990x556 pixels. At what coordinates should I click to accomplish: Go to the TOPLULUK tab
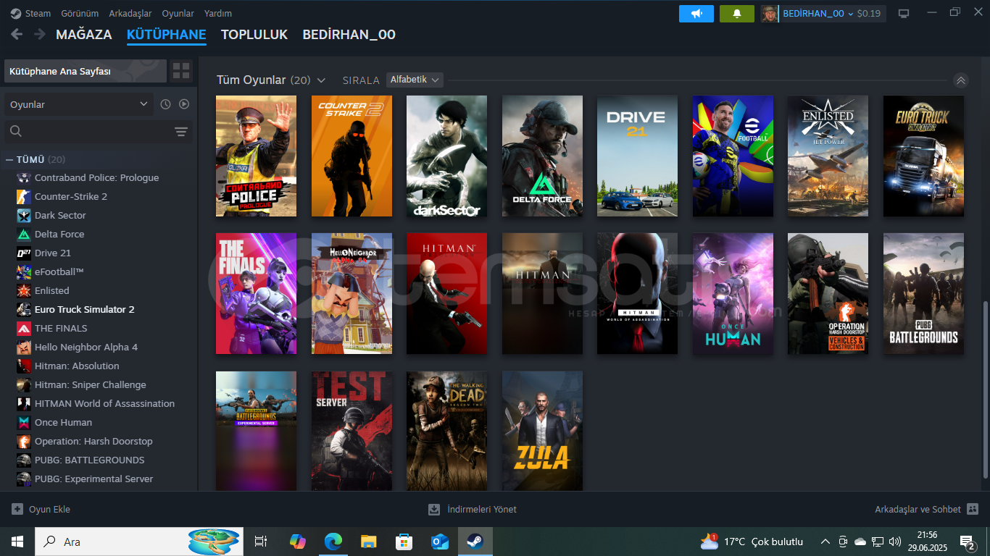pyautogui.click(x=254, y=35)
